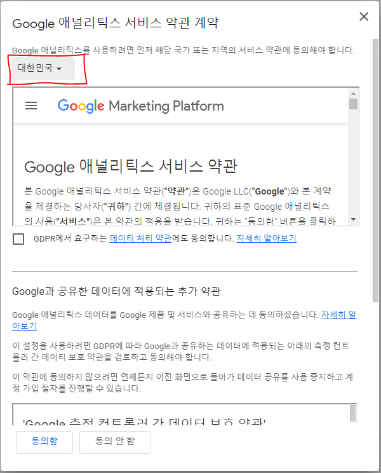The width and height of the screenshot is (381, 473).
Task: Open the 대한민국 country dropdown
Action: (x=43, y=69)
